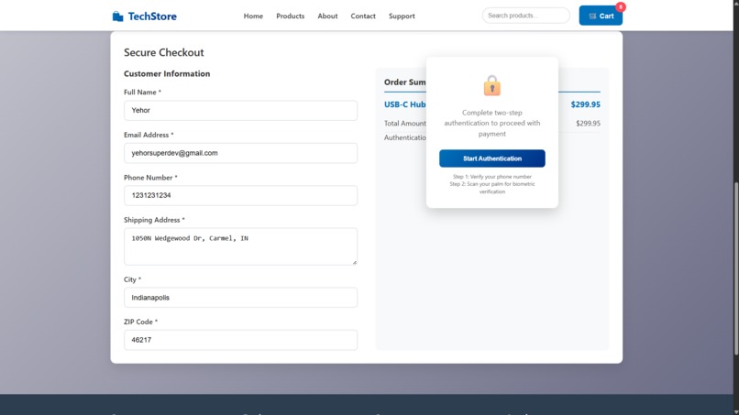739x415 pixels.
Task: Click the Order Summary heading
Action: pos(405,82)
